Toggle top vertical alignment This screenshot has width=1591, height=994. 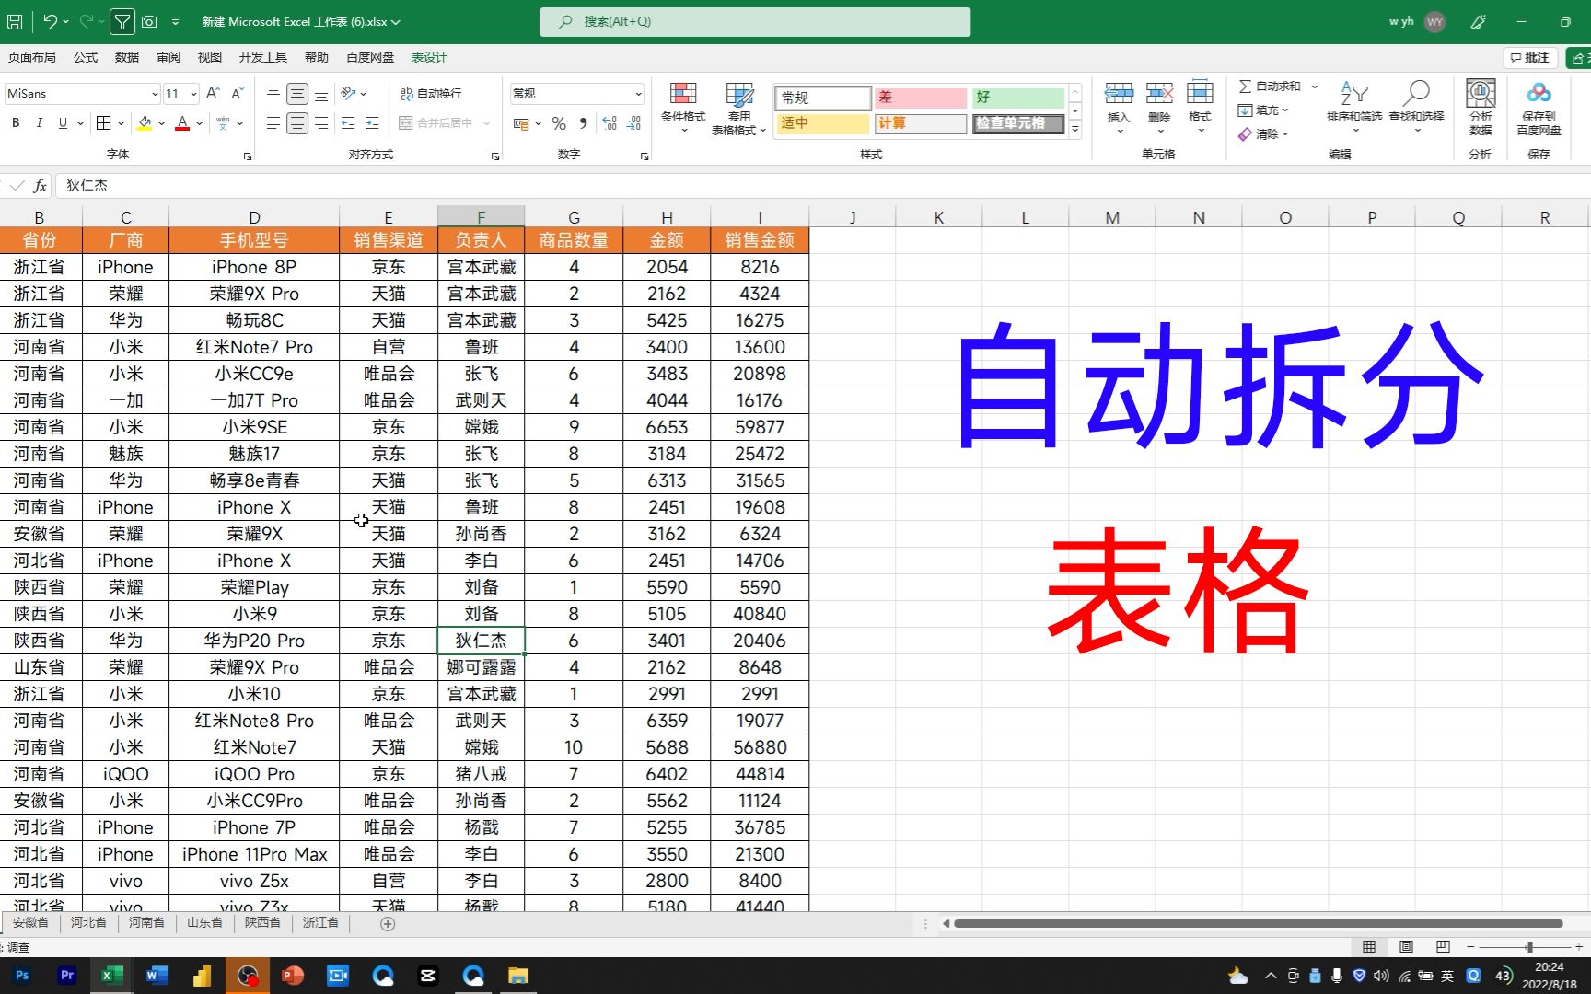(x=273, y=93)
